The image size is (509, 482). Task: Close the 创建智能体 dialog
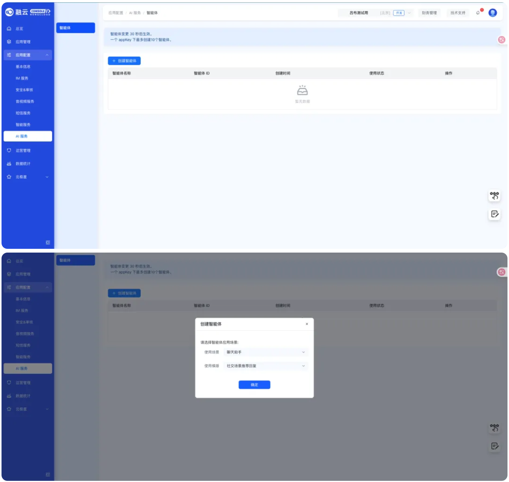pyautogui.click(x=307, y=324)
